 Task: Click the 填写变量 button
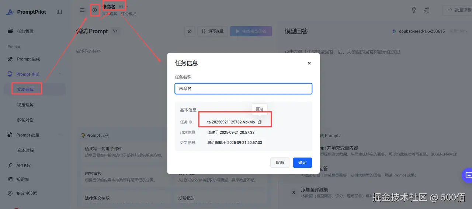coord(212,31)
